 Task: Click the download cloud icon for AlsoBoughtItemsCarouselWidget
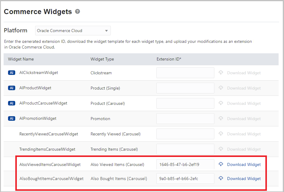[221, 178]
